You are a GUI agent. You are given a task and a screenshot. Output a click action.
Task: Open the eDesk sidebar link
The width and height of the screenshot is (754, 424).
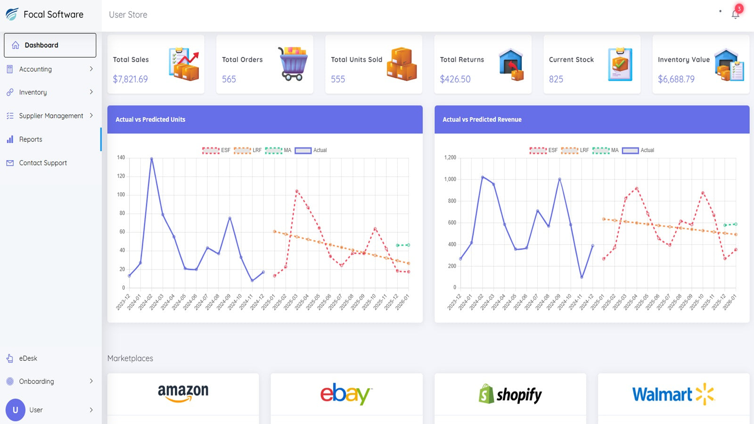[x=28, y=359]
